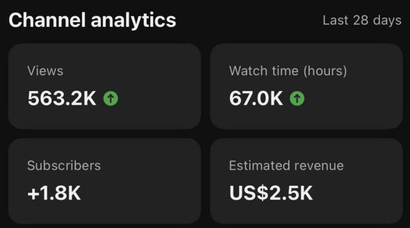Click the number "28" in the date range

pyautogui.click(x=360, y=20)
